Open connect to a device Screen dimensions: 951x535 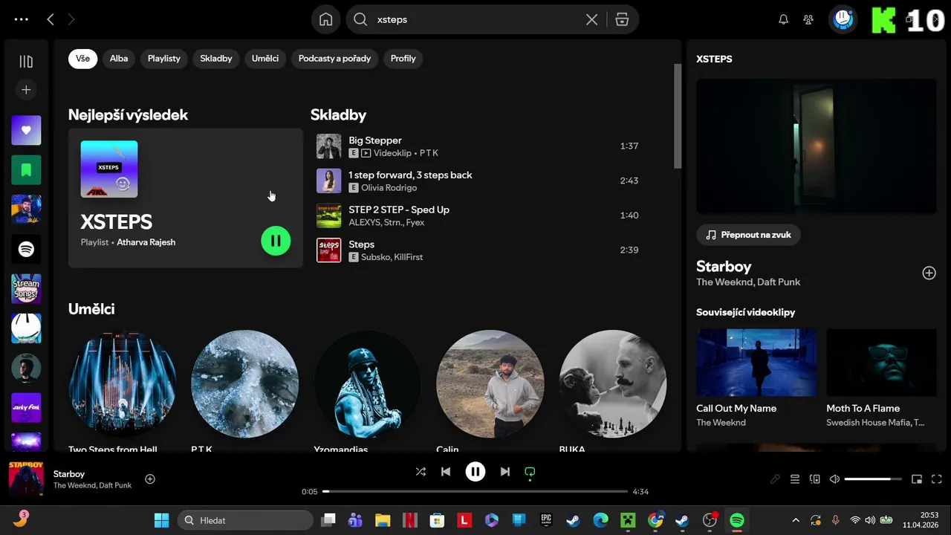(814, 479)
